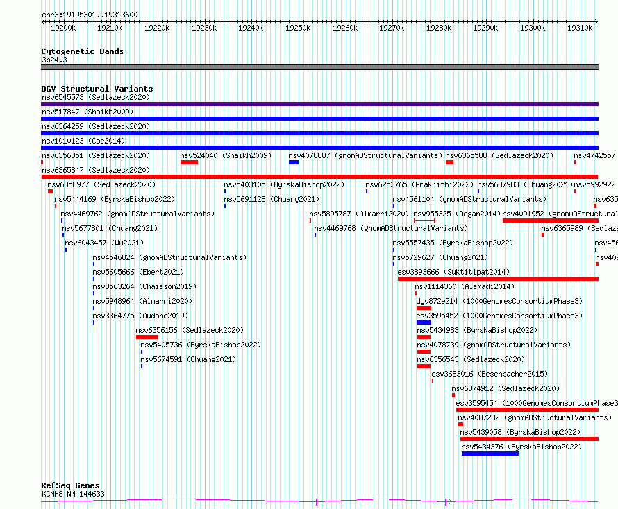The image size is (618, 509).
Task: Open the KCNH8|NM_144633 gene label
Action: [74, 494]
